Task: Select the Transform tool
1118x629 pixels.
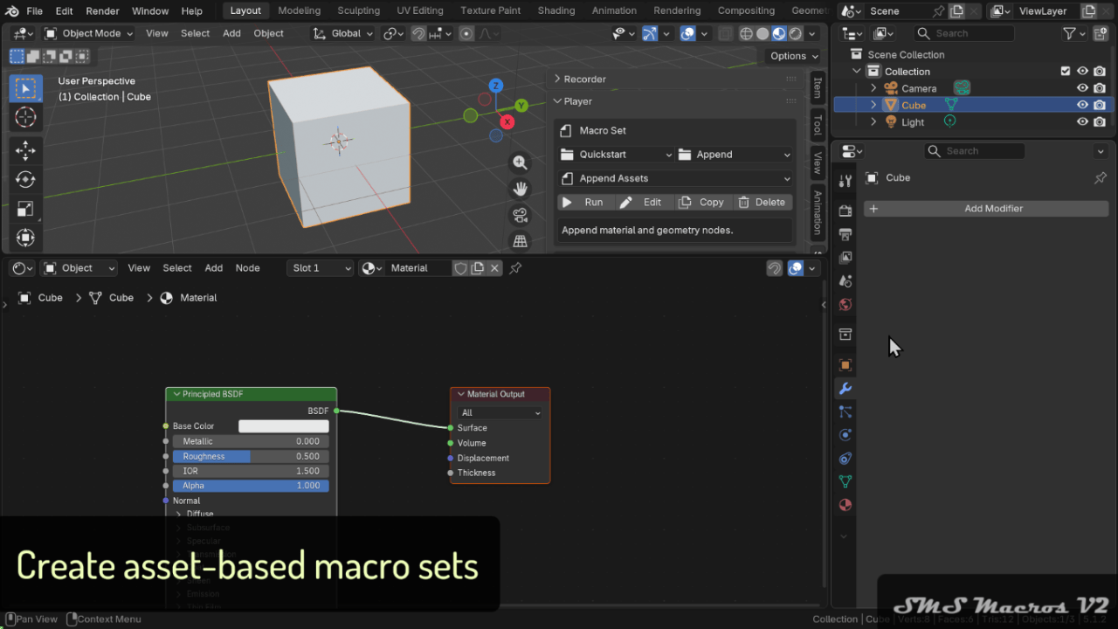Action: [x=25, y=238]
